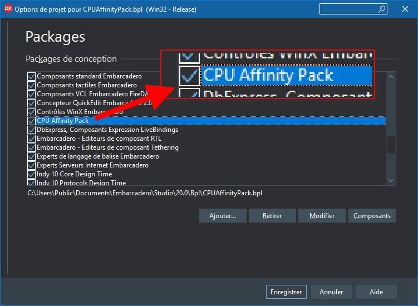Select Indy 10 Core Design Time entry
418x306 pixels.
coord(75,174)
